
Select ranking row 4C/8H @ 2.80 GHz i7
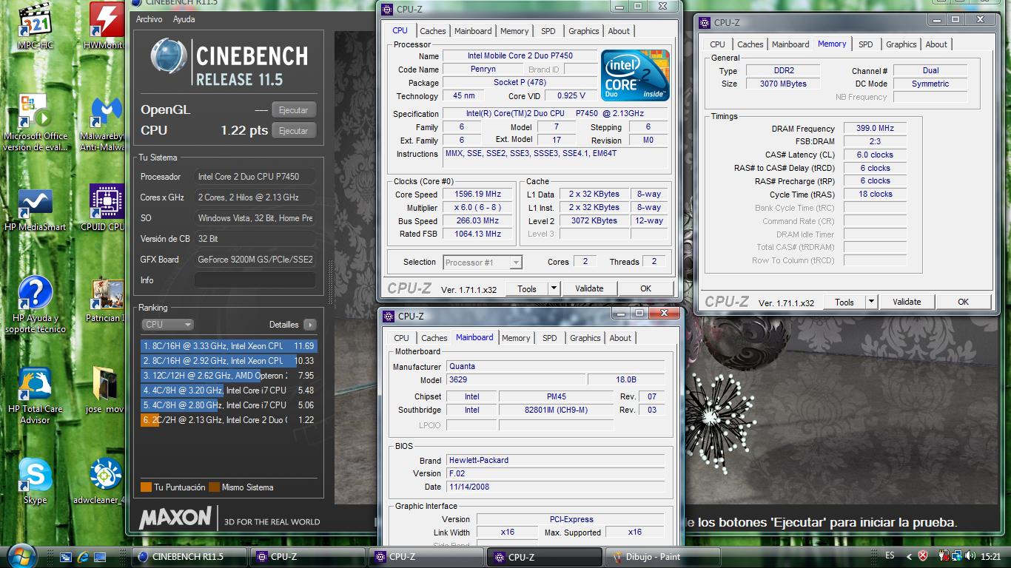(x=229, y=405)
